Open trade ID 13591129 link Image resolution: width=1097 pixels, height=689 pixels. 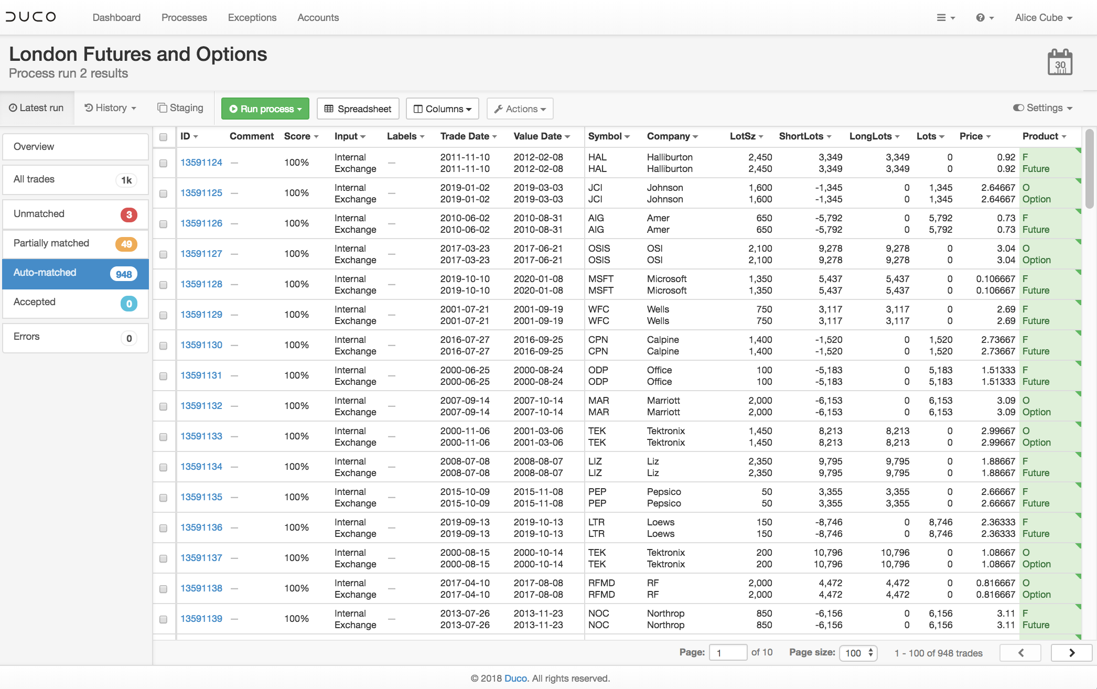(201, 315)
